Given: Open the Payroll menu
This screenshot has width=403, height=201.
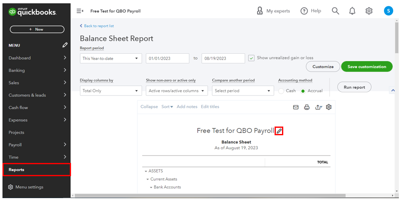Looking at the screenshot, I should point(36,145).
